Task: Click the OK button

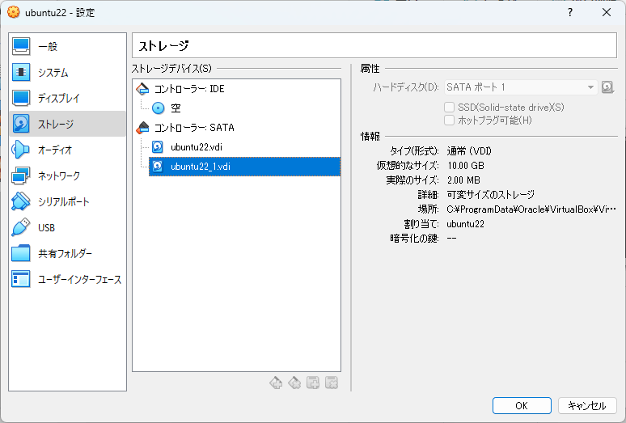Action: [522, 405]
